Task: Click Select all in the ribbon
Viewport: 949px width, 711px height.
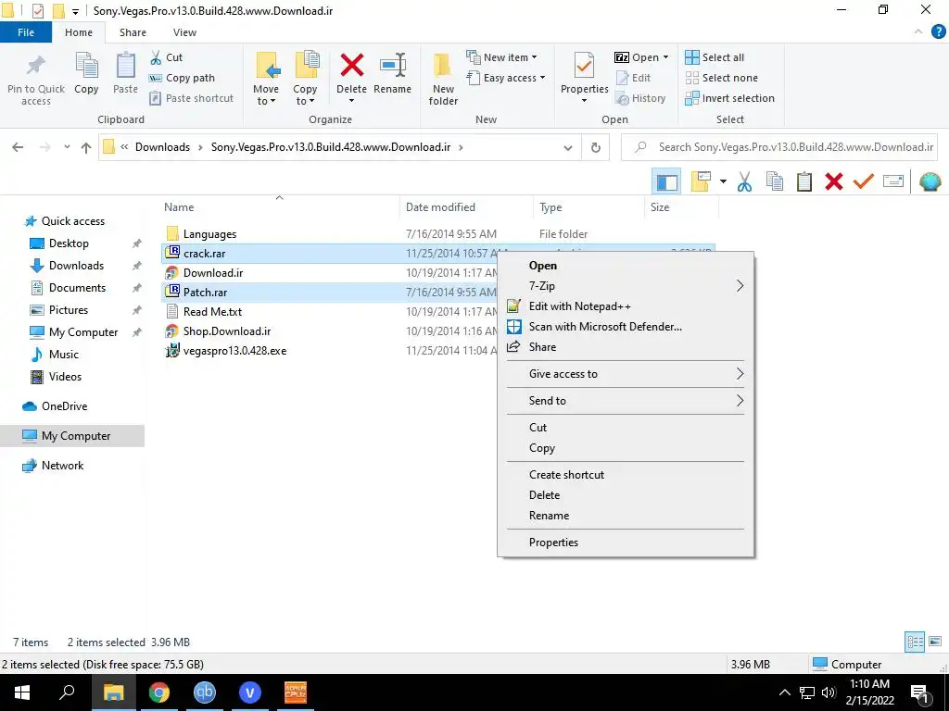Action: click(x=715, y=57)
